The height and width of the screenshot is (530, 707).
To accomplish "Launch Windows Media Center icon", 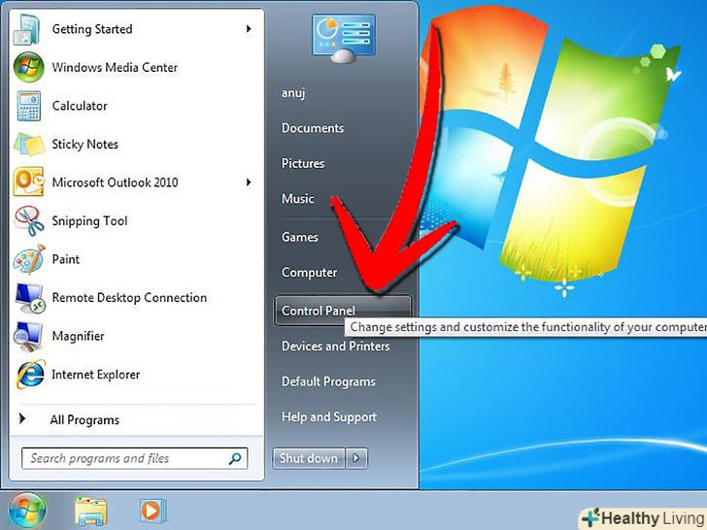I will (x=28, y=67).
